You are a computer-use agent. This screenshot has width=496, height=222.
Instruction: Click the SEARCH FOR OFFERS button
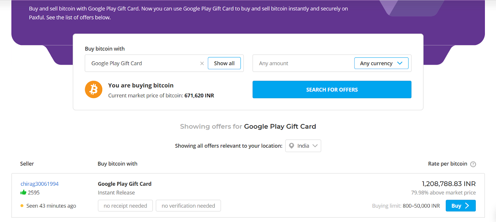click(x=332, y=90)
